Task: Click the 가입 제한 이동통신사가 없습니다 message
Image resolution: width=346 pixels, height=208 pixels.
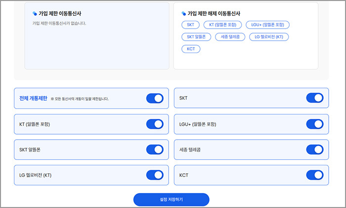Action: tap(59, 23)
